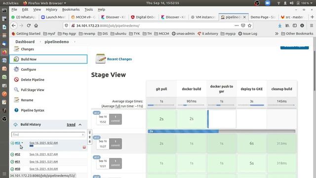
Task: Expand the Dashboard breadcrumb arrow
Action: 40,42
